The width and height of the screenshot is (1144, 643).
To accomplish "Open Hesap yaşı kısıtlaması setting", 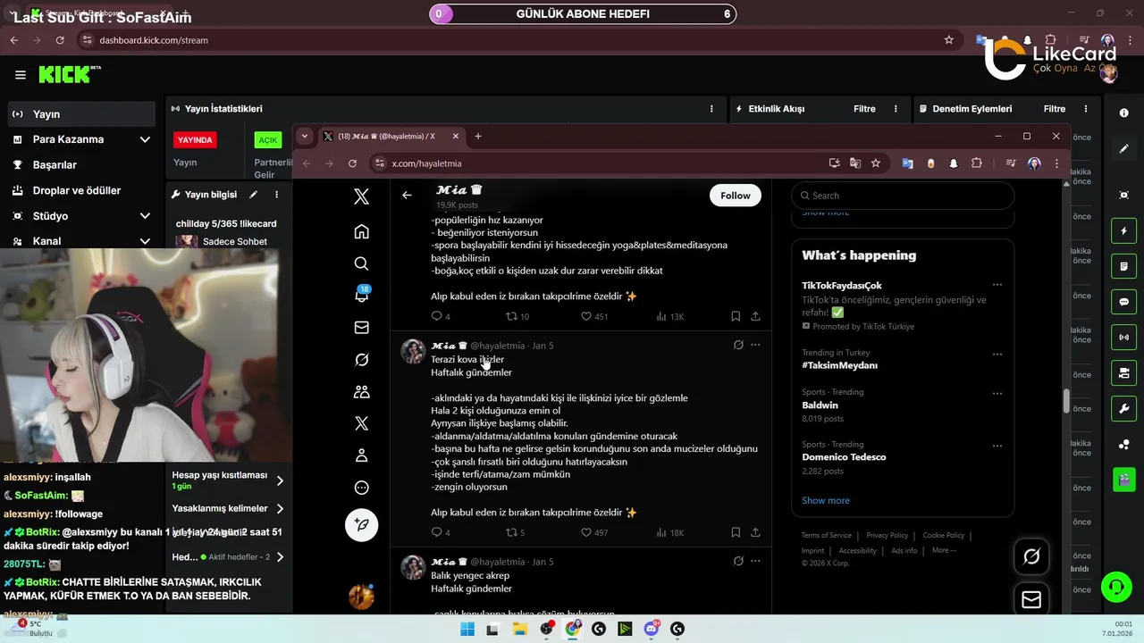I will [x=228, y=480].
